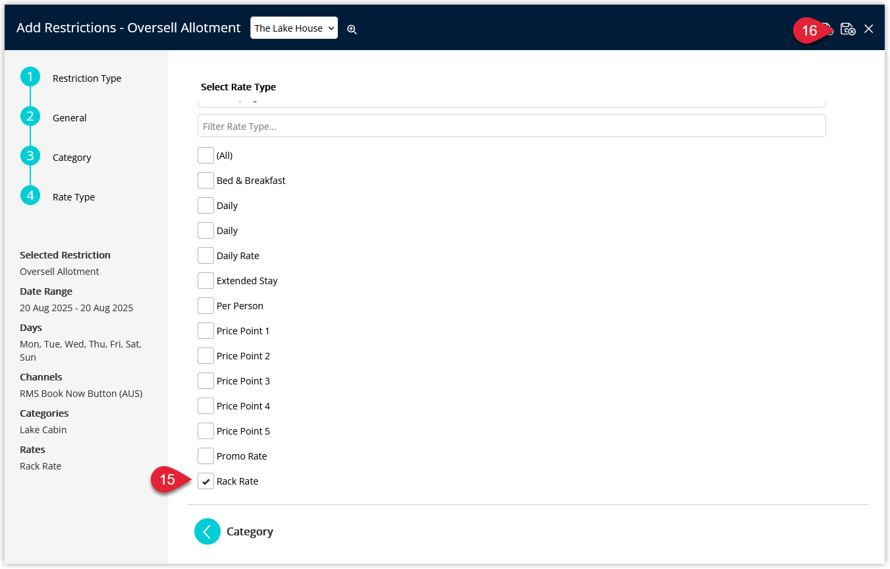
Task: Tick Price Point 2 checkbox
Action: pos(206,356)
